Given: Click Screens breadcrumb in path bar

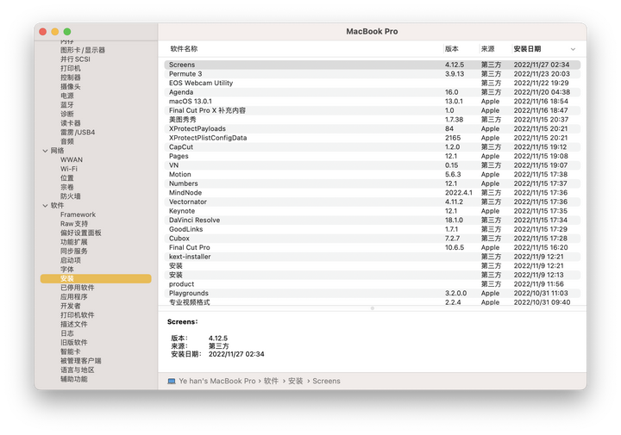Looking at the screenshot, I should coord(326,382).
